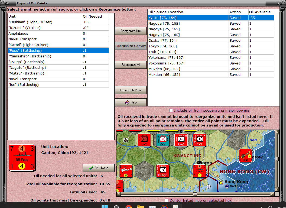
Task: Click the map scroll left arrow
Action: point(118,194)
